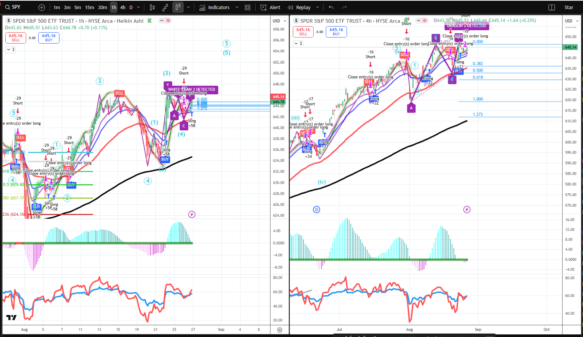This screenshot has height=337, width=583.
Task: Click the blue BUY label near 634 on 1h chart
Action: (x=165, y=160)
